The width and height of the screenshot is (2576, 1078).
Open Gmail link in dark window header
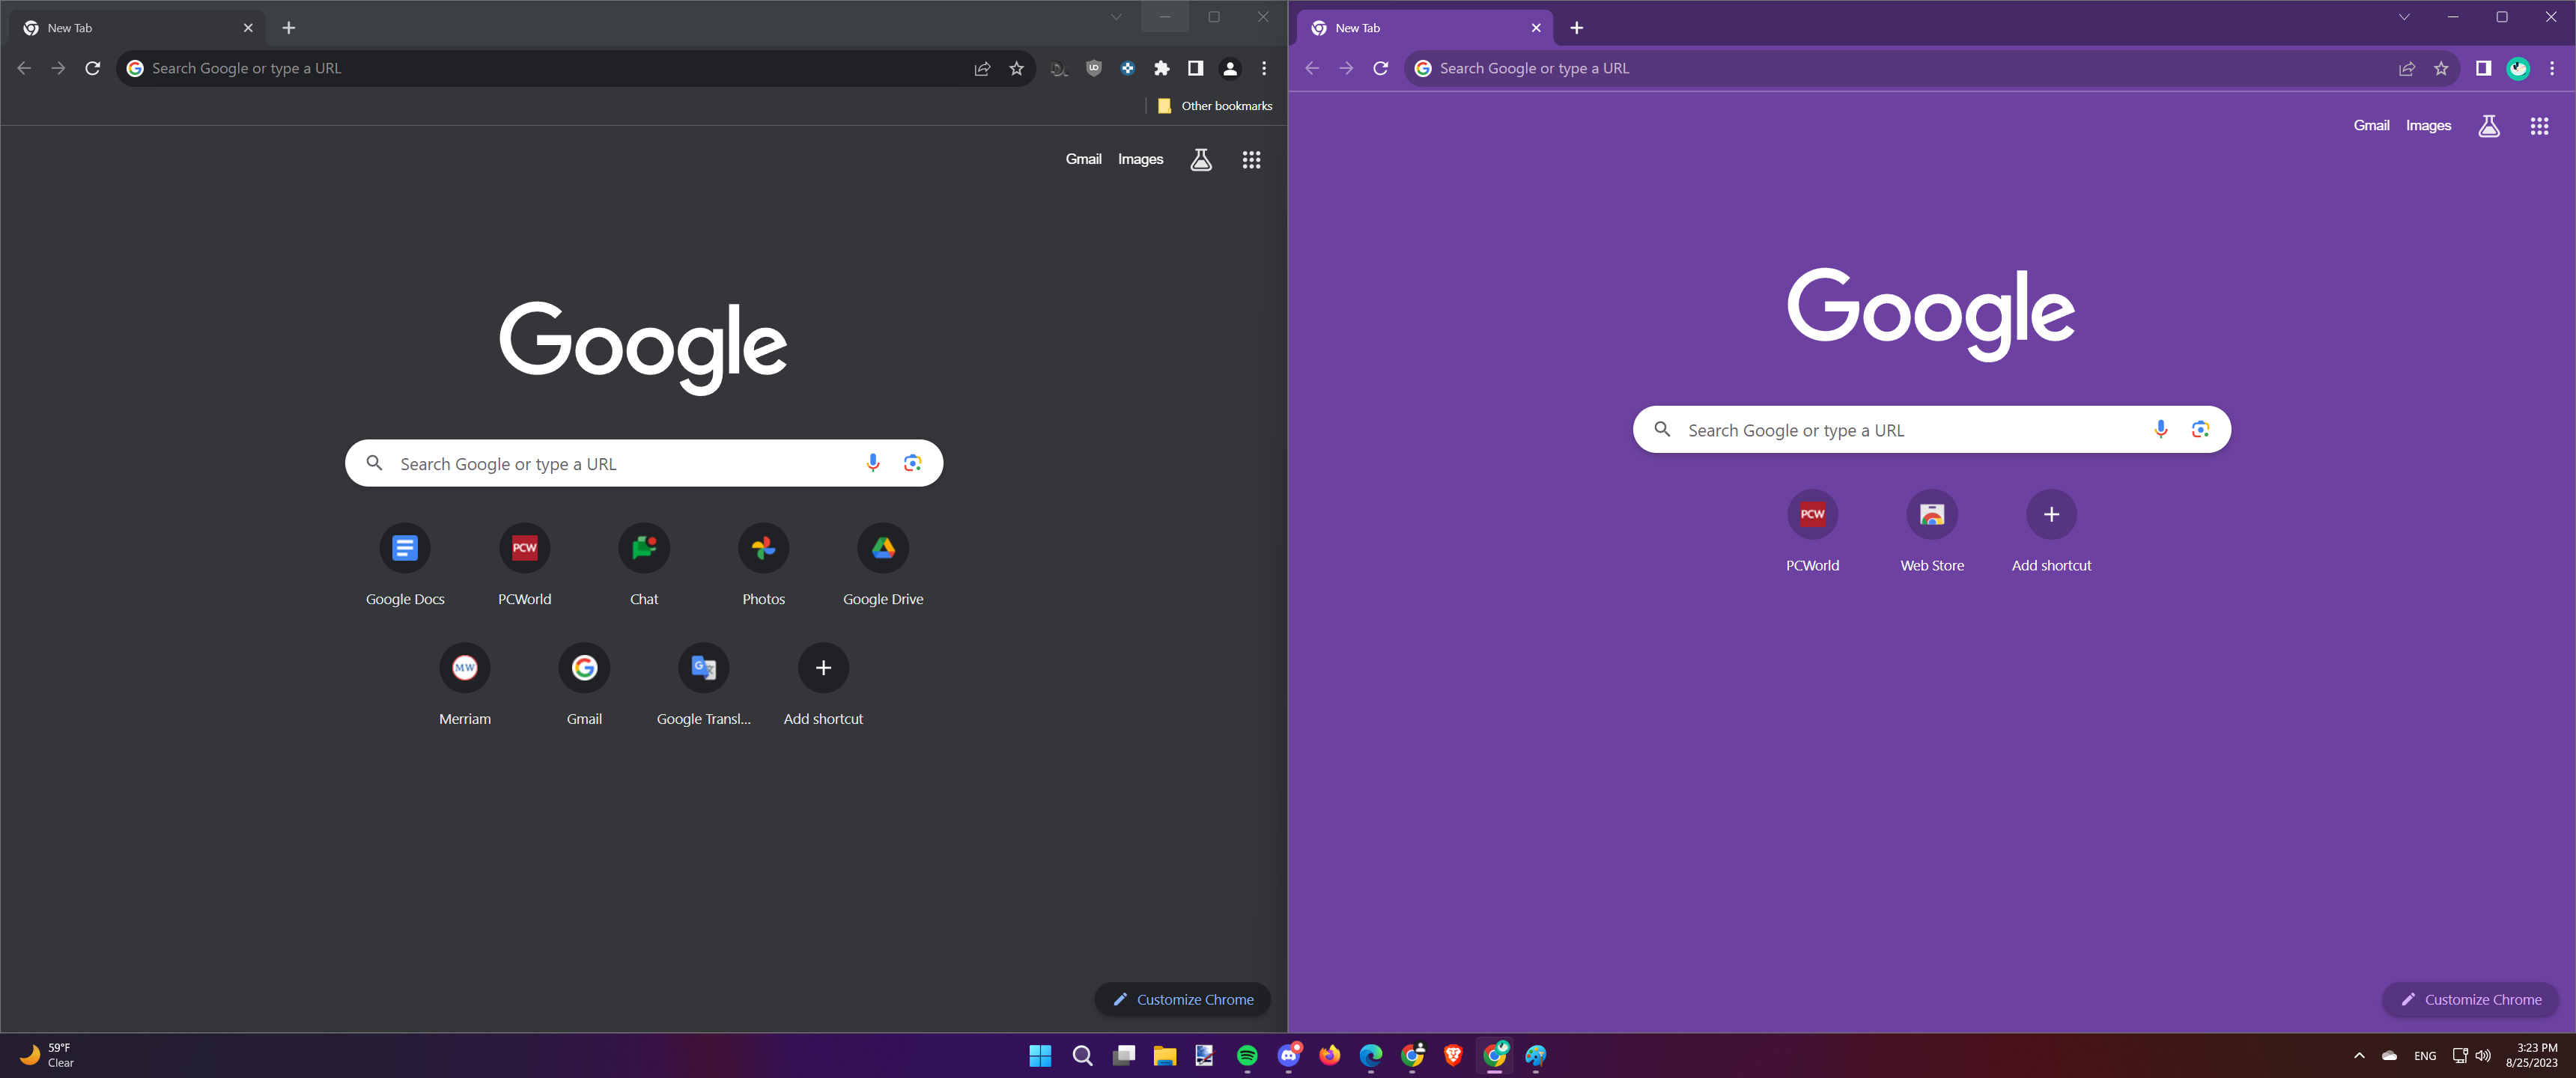coord(1083,159)
